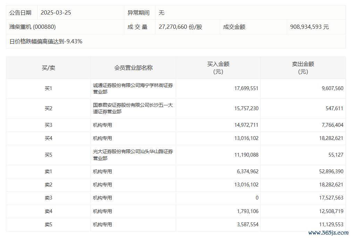Click the 会员营业部名称 column header
Screen dimensions: 351x238
(x=133, y=68)
